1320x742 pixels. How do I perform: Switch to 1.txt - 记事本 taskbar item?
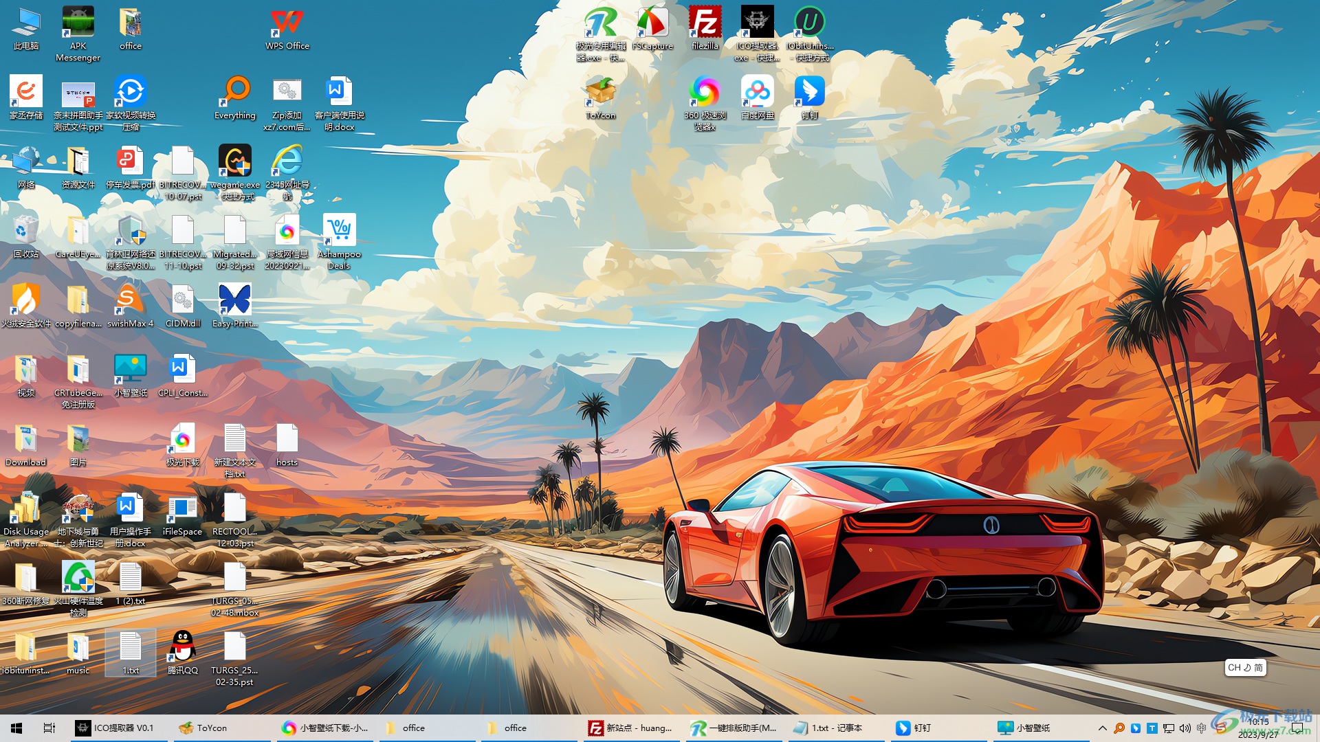tap(836, 728)
